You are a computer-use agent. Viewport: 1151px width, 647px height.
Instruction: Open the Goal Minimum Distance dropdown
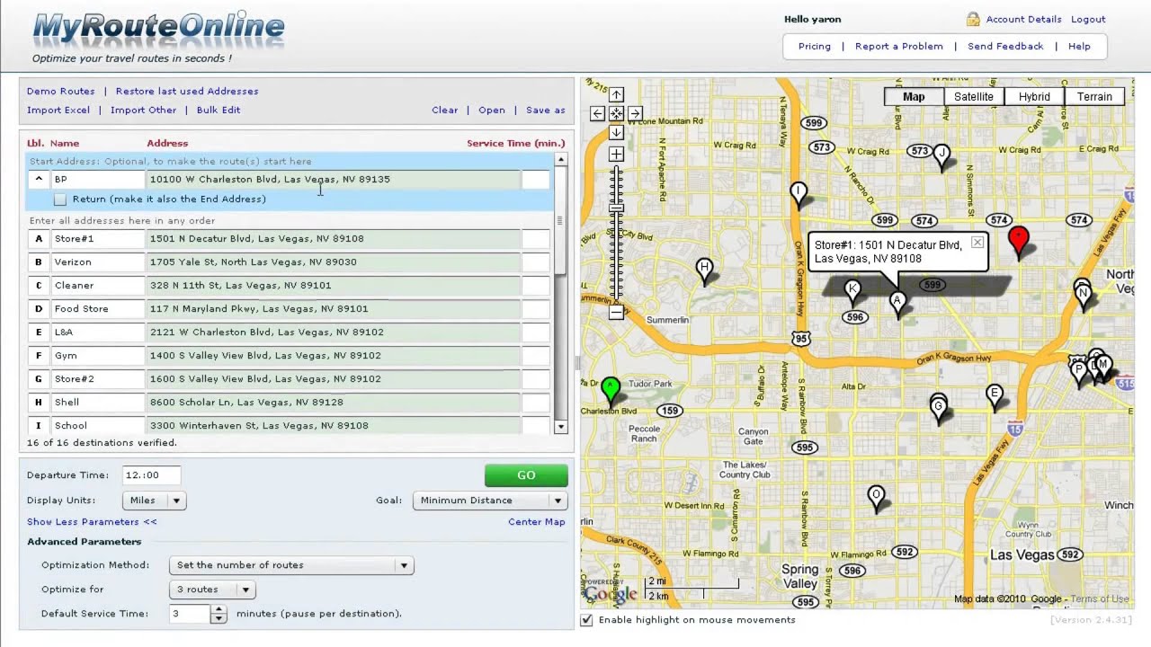click(x=490, y=501)
